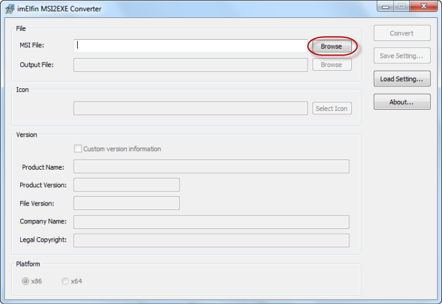Enable Custom version information checkbox
Viewport: 442px width, 304px height.
(x=78, y=149)
